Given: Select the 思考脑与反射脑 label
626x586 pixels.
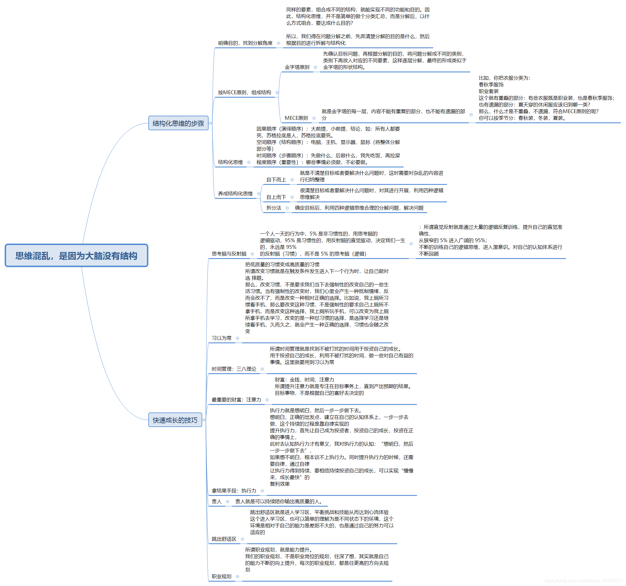Looking at the screenshot, I should (229, 254).
